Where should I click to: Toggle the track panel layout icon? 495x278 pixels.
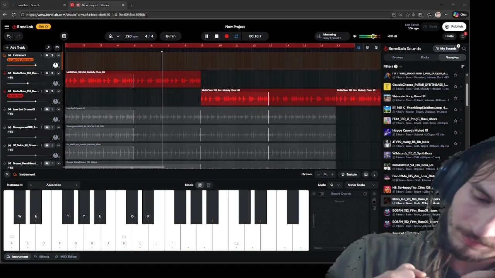(x=64, y=36)
